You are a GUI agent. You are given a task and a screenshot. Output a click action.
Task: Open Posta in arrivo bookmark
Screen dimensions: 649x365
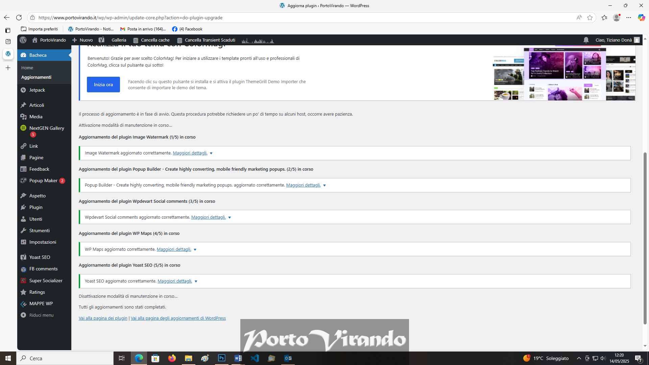coord(143,29)
